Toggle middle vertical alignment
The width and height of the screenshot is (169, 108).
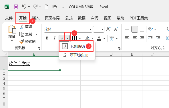tap(135, 29)
